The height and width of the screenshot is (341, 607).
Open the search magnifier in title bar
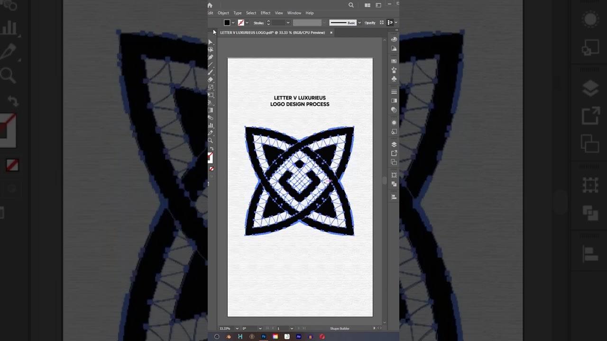351,5
